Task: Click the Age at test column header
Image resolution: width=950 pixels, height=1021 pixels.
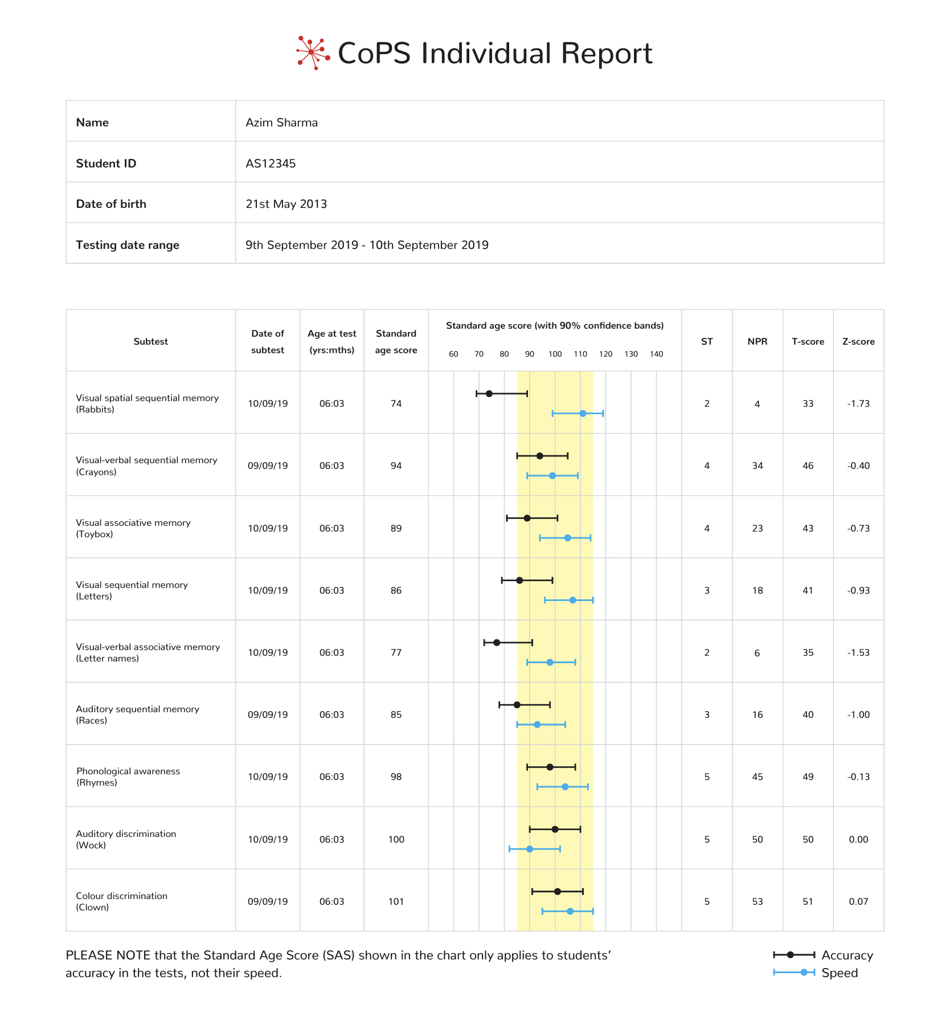Action: [332, 341]
